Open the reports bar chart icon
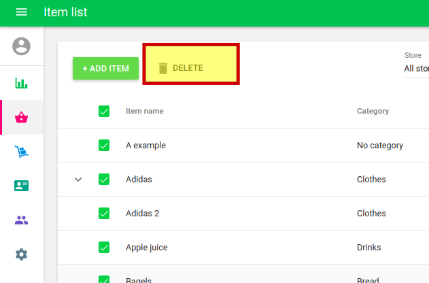Viewport: 429px width, 283px height. click(x=22, y=83)
